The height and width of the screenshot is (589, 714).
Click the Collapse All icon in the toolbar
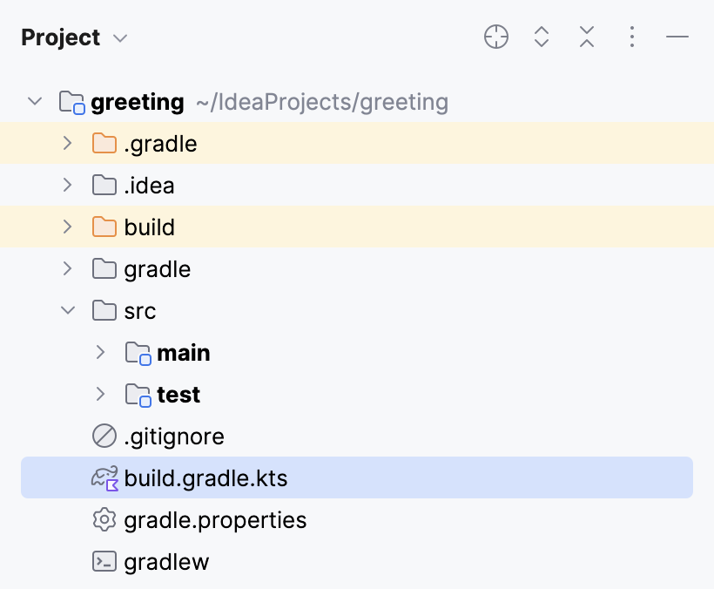click(586, 37)
